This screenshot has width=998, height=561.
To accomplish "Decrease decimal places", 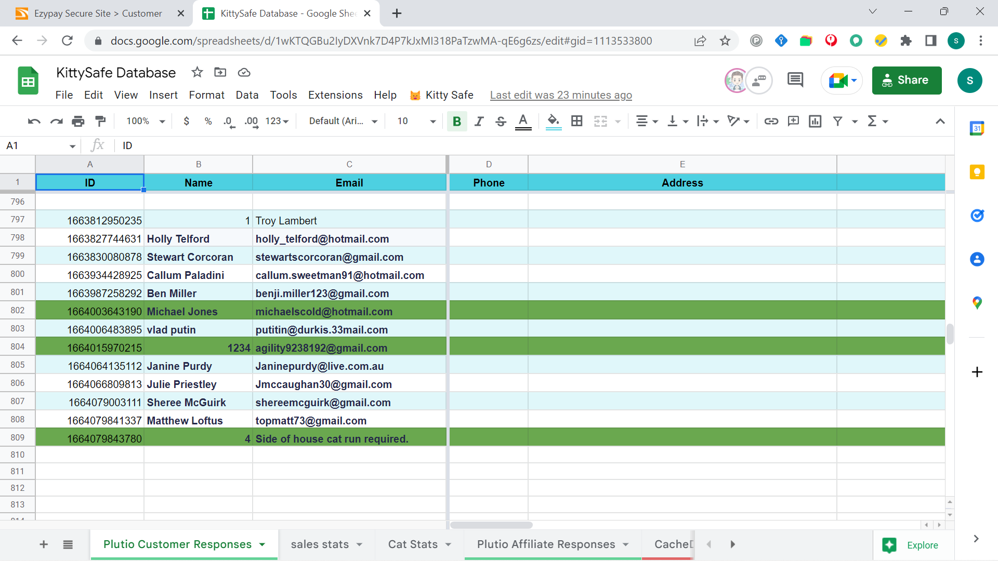I will [229, 122].
